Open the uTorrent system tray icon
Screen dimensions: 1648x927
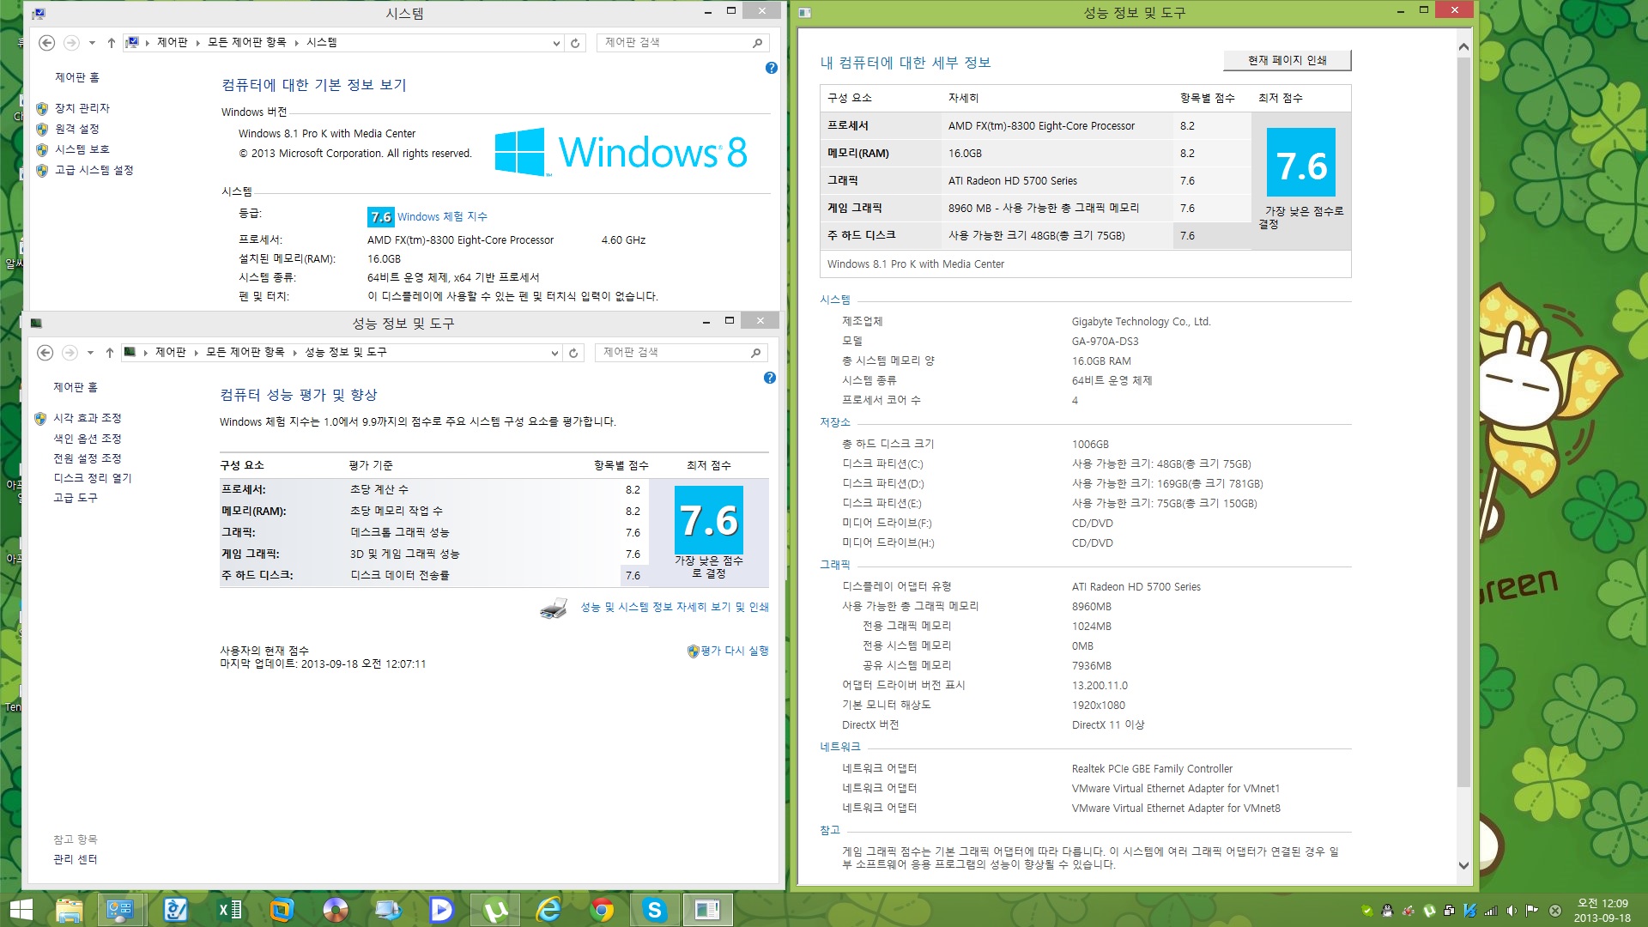pos(1429,911)
